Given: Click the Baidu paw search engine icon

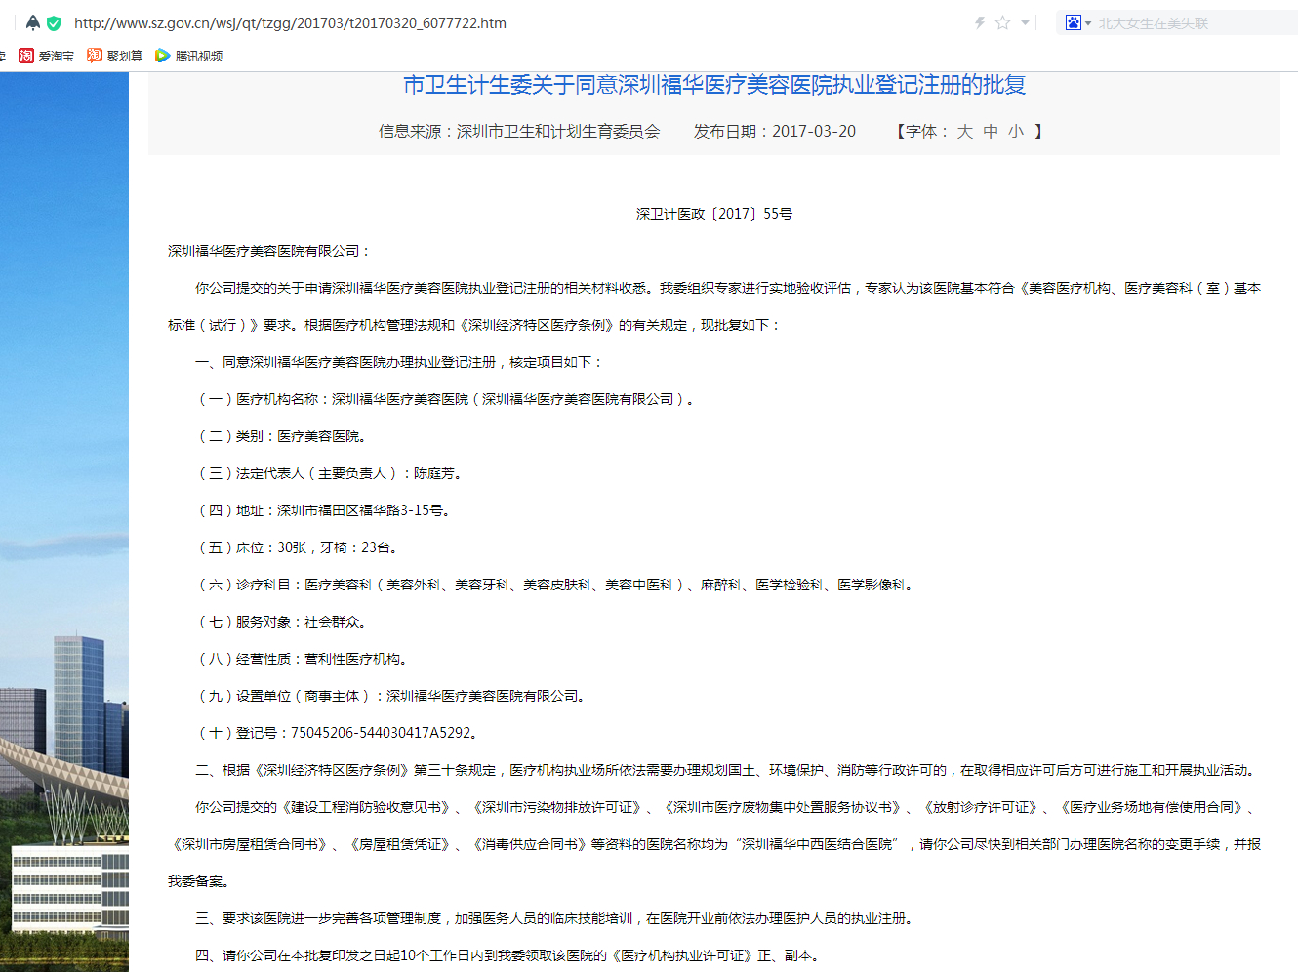Looking at the screenshot, I should pos(1074,22).
